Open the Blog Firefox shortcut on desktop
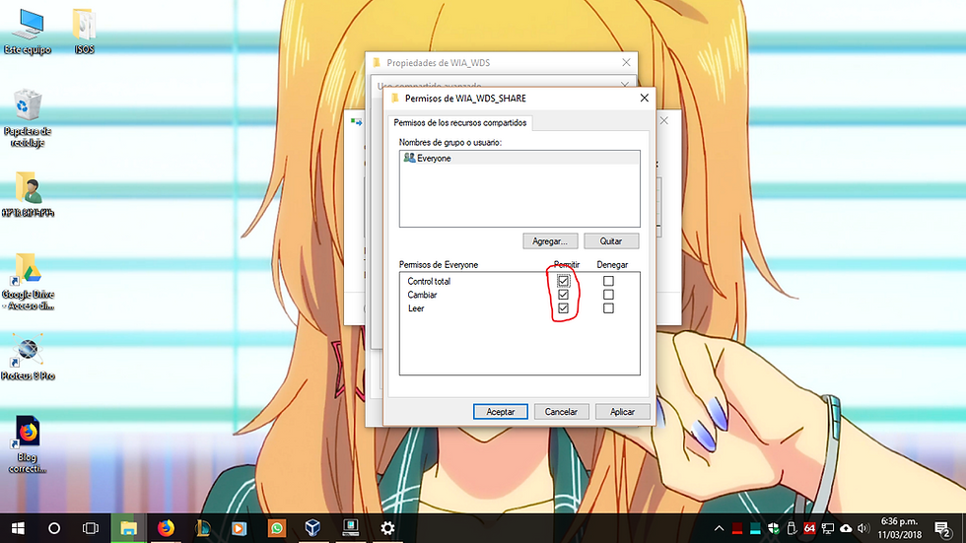The height and width of the screenshot is (543, 966). tap(28, 444)
